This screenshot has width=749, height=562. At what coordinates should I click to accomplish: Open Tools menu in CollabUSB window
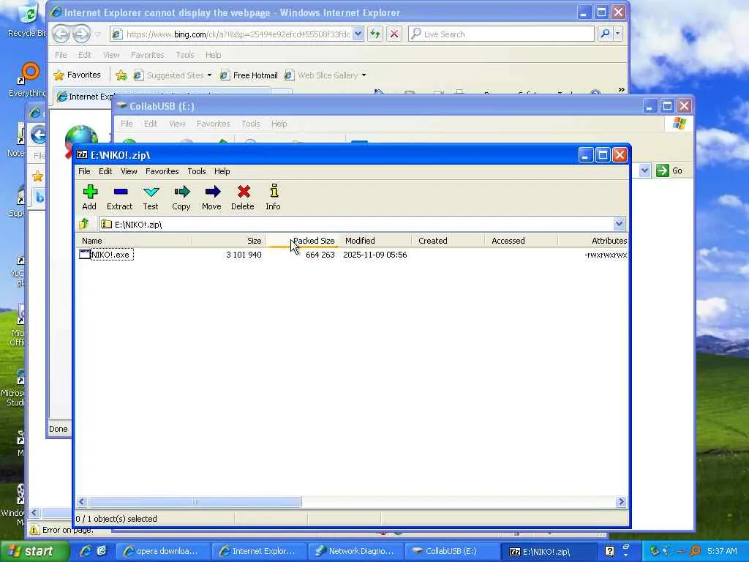pos(251,124)
